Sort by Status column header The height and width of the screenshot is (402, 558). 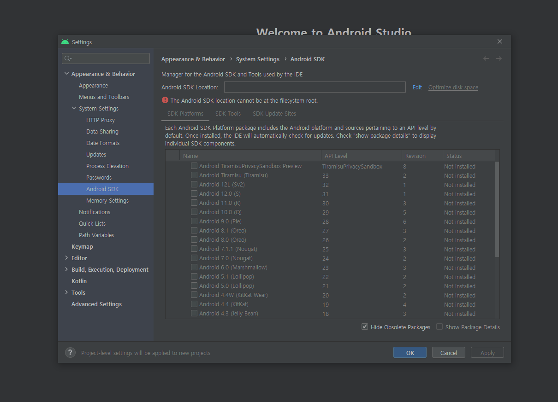coord(469,156)
